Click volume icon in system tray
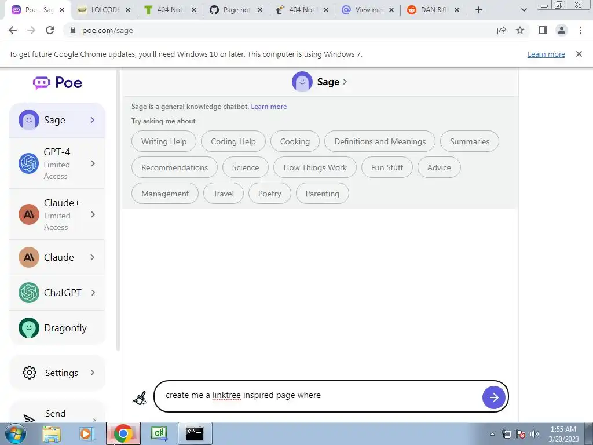This screenshot has width=593, height=445. (535, 434)
